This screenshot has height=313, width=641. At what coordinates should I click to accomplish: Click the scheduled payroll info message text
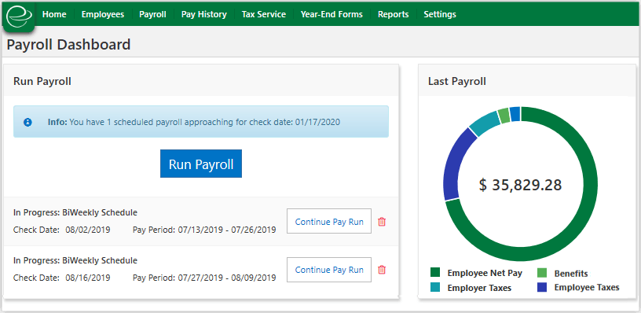pos(194,122)
